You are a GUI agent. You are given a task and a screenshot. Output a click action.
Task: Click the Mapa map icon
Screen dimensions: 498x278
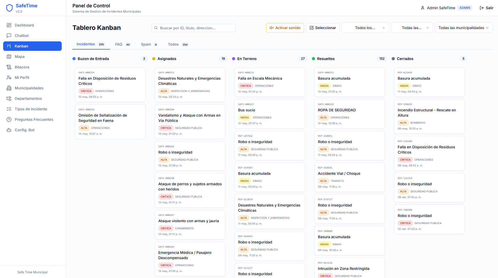pyautogui.click(x=9, y=57)
